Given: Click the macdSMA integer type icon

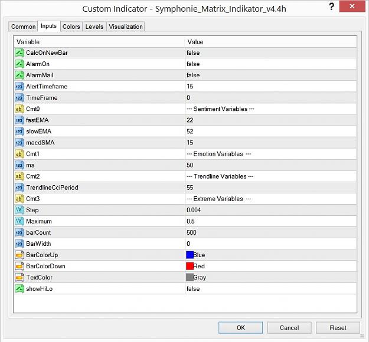Looking at the screenshot, I should (19, 143).
